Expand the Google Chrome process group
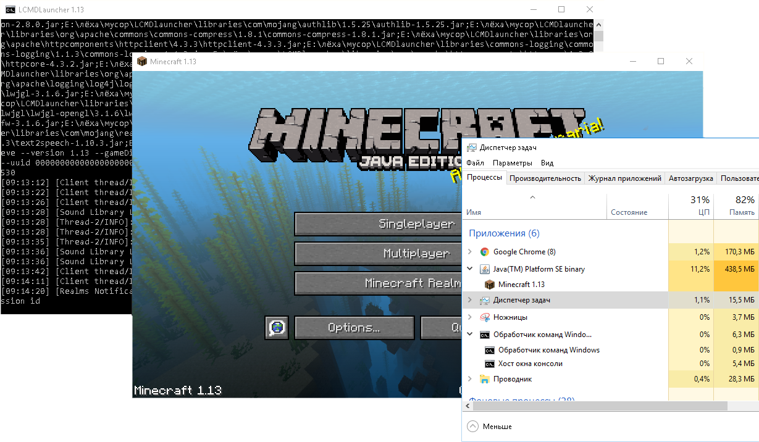This screenshot has width=759, height=442. (470, 251)
